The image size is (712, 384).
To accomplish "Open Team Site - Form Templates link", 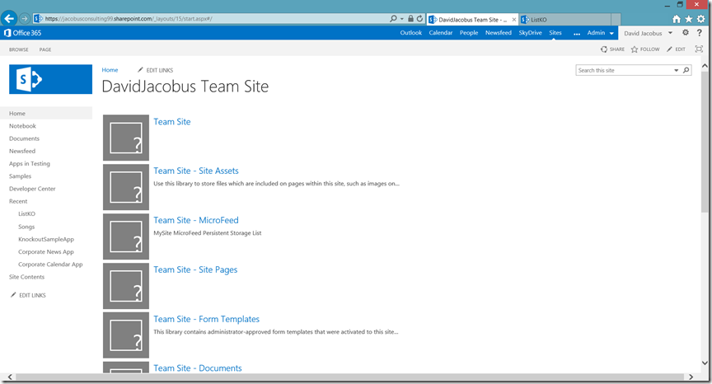I will pos(206,319).
